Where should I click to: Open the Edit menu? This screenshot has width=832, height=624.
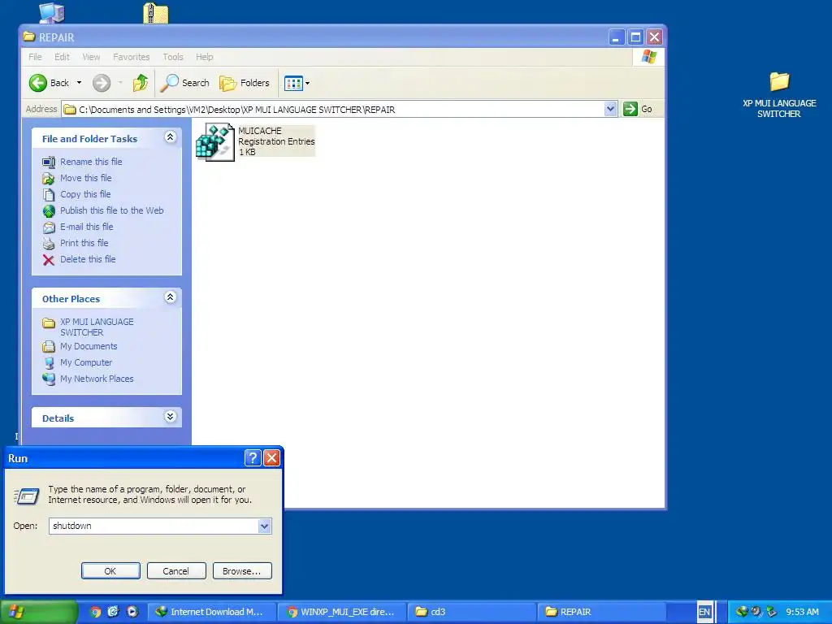(62, 57)
